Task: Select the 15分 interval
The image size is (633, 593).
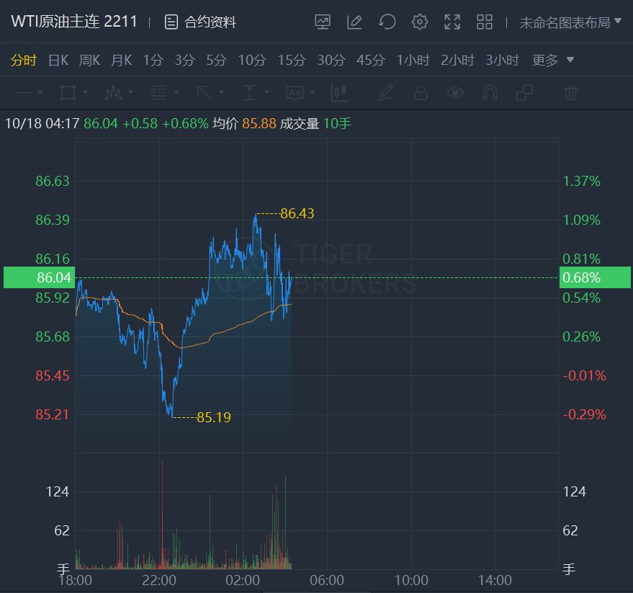Action: 292,61
